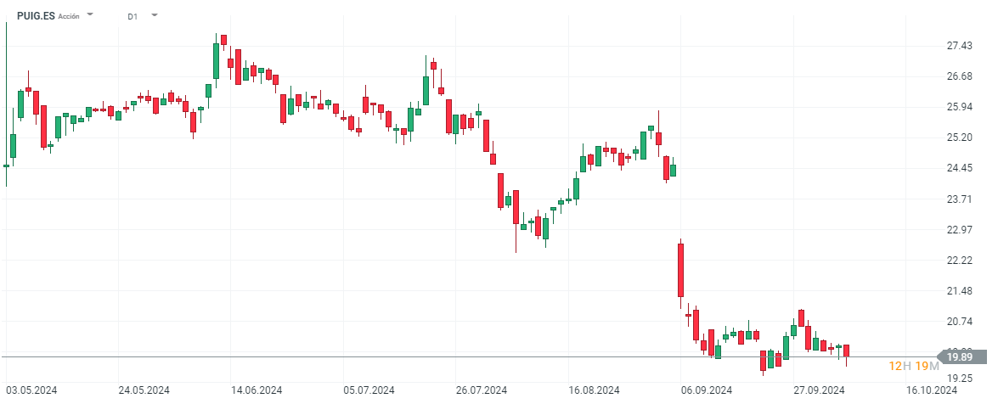Click the 06.09.2024 date on time axis
Screen dimensions: 998x404
tap(707, 390)
